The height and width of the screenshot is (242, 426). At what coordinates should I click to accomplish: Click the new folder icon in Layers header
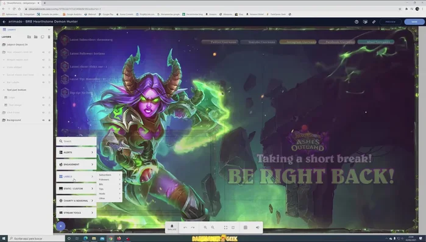click(x=29, y=37)
